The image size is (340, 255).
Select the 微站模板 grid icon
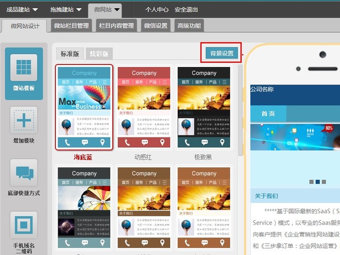[x=23, y=67]
